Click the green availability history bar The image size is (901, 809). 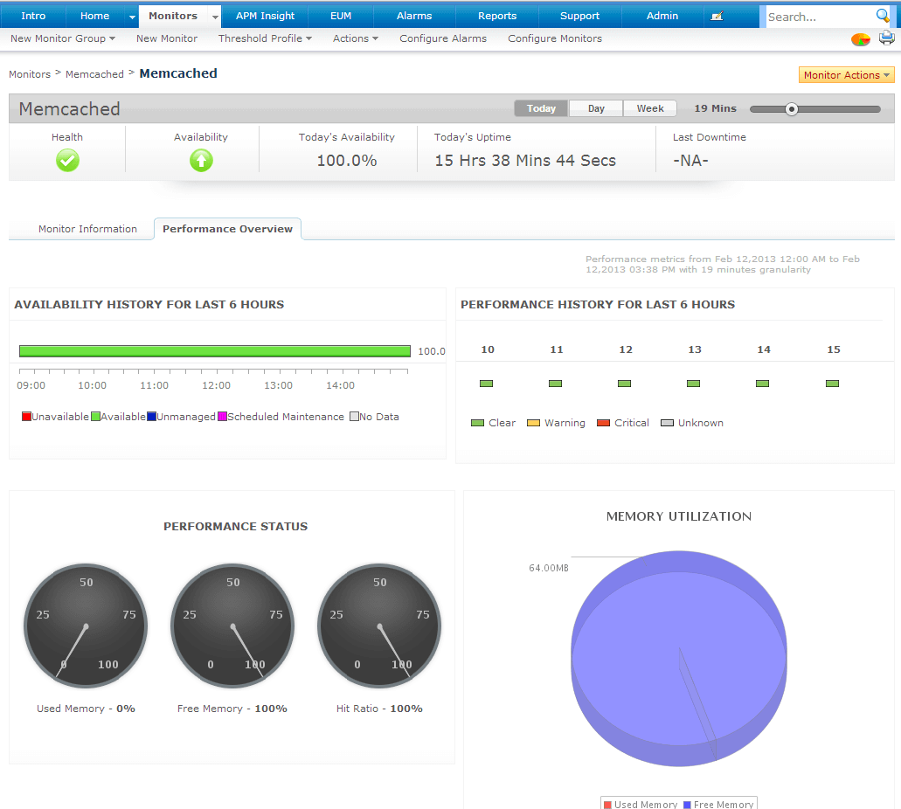click(x=215, y=351)
